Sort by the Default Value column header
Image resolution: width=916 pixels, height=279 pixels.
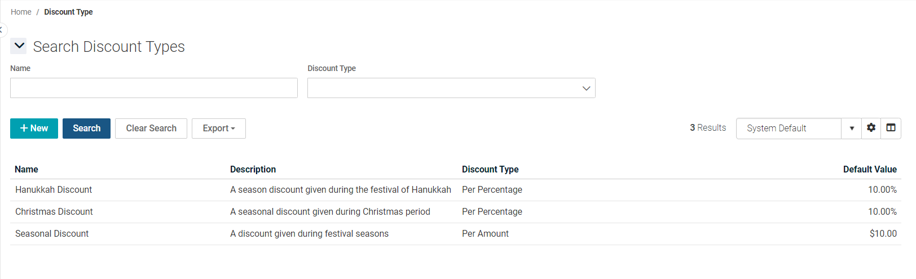click(869, 169)
